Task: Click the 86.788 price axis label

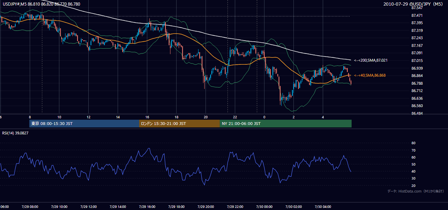Action: (417, 83)
